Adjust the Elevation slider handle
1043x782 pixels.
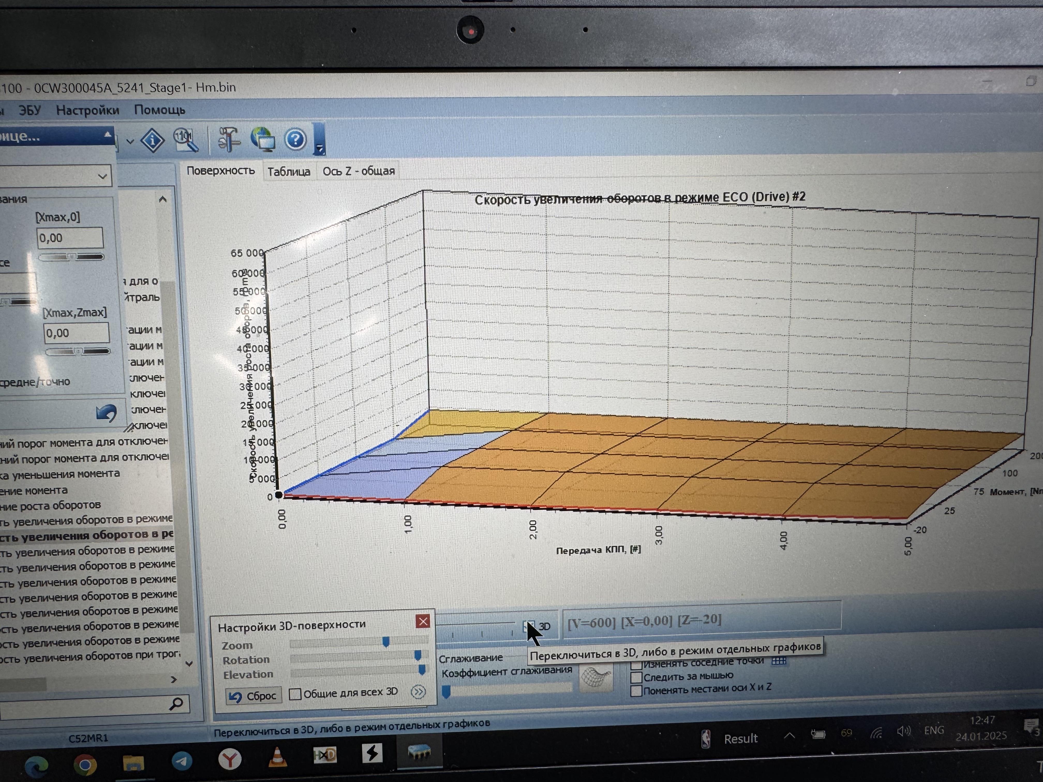pyautogui.click(x=422, y=669)
